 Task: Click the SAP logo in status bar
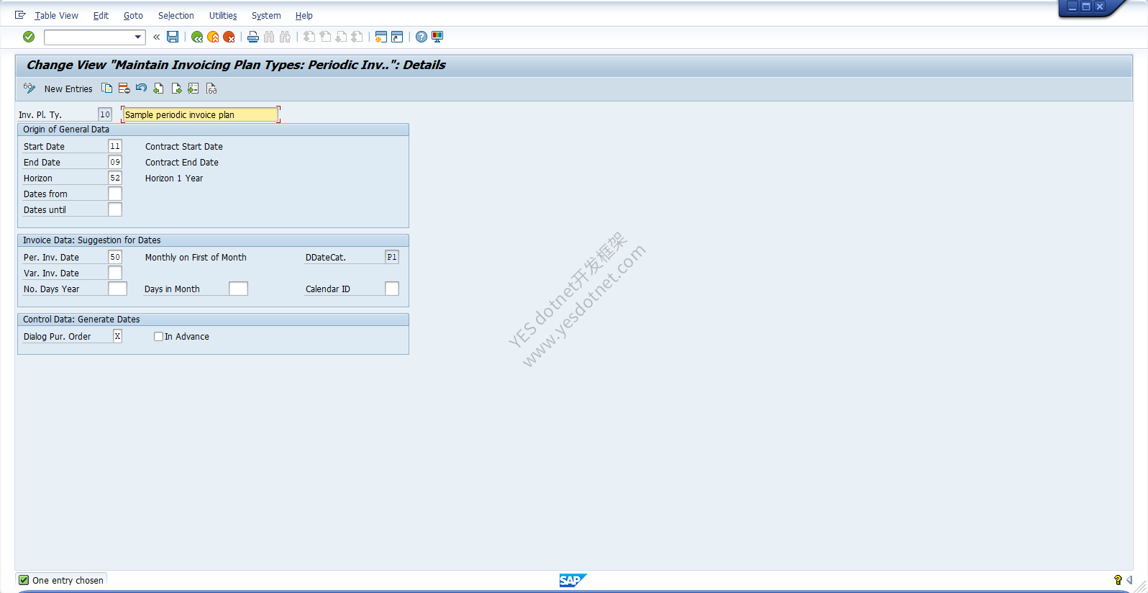(573, 580)
